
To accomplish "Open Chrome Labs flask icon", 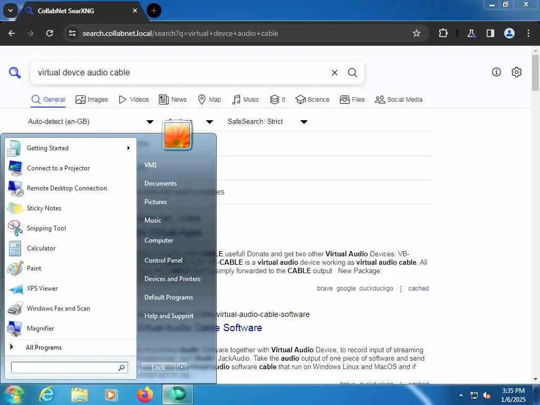I will (x=471, y=33).
